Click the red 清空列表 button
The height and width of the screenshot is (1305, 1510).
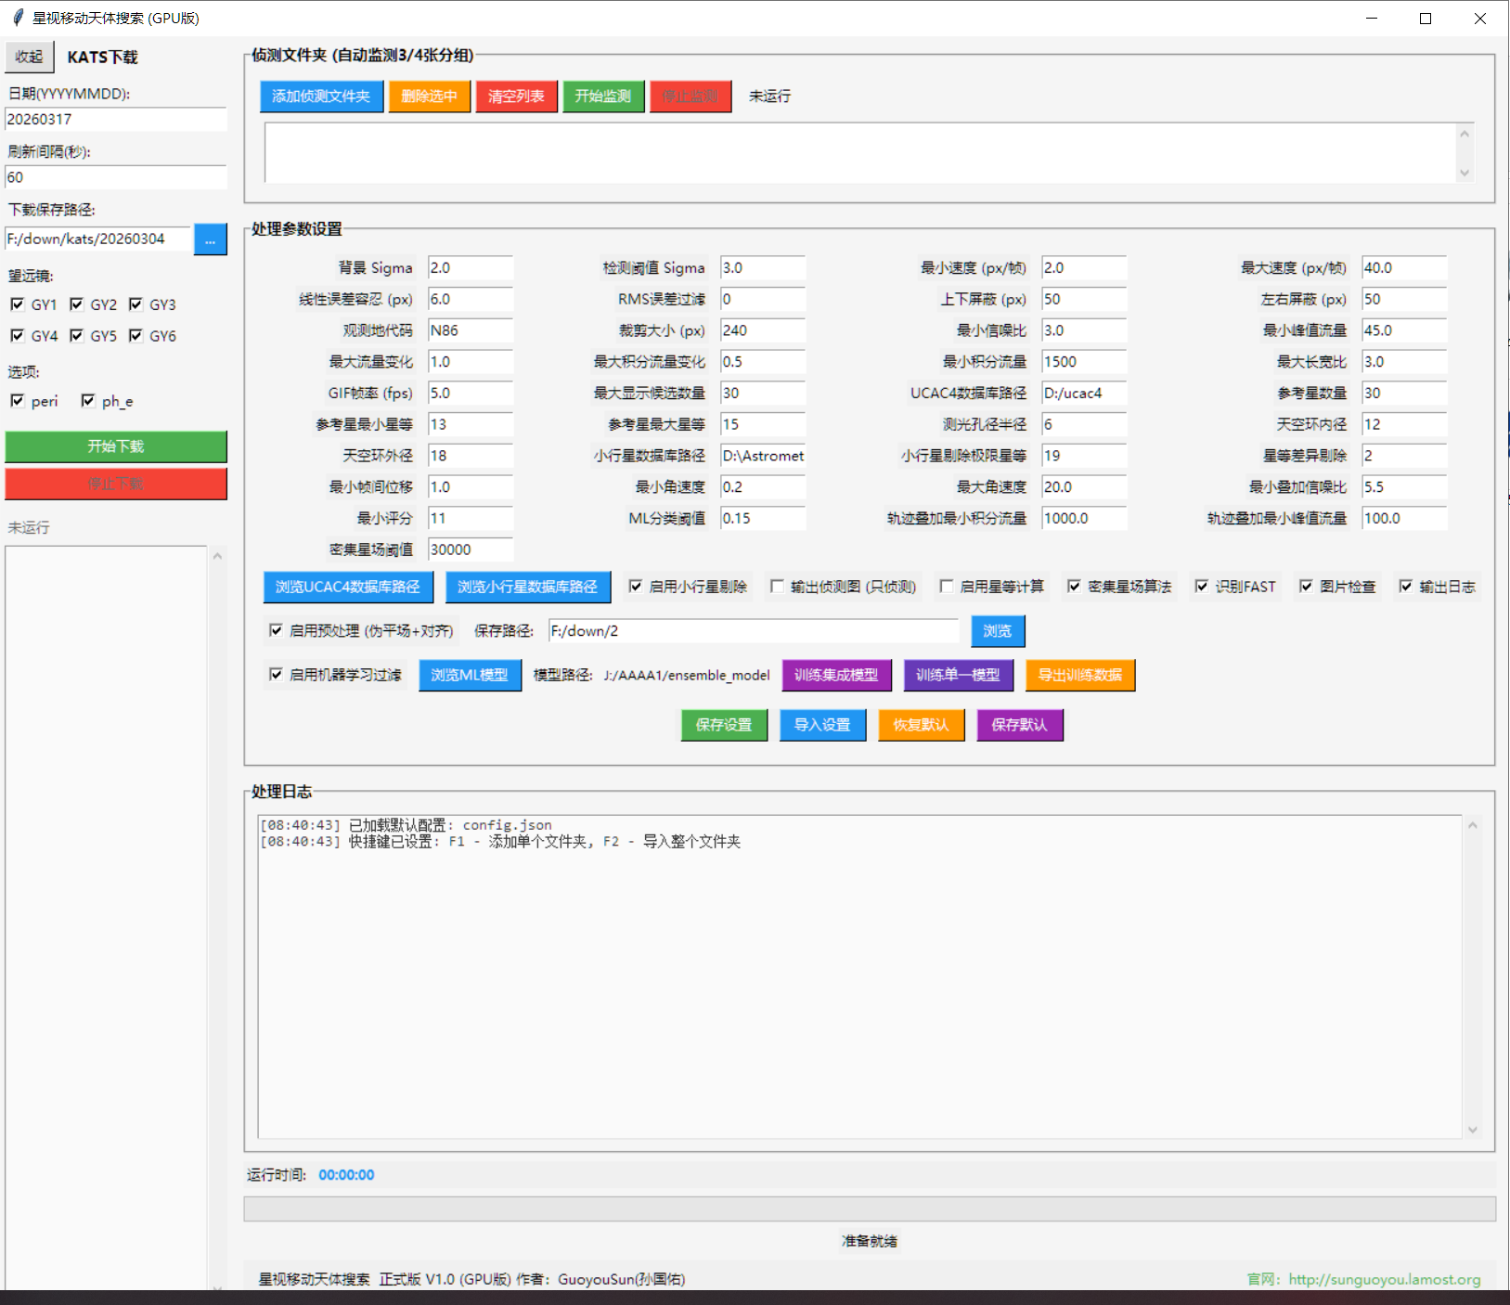coord(516,97)
